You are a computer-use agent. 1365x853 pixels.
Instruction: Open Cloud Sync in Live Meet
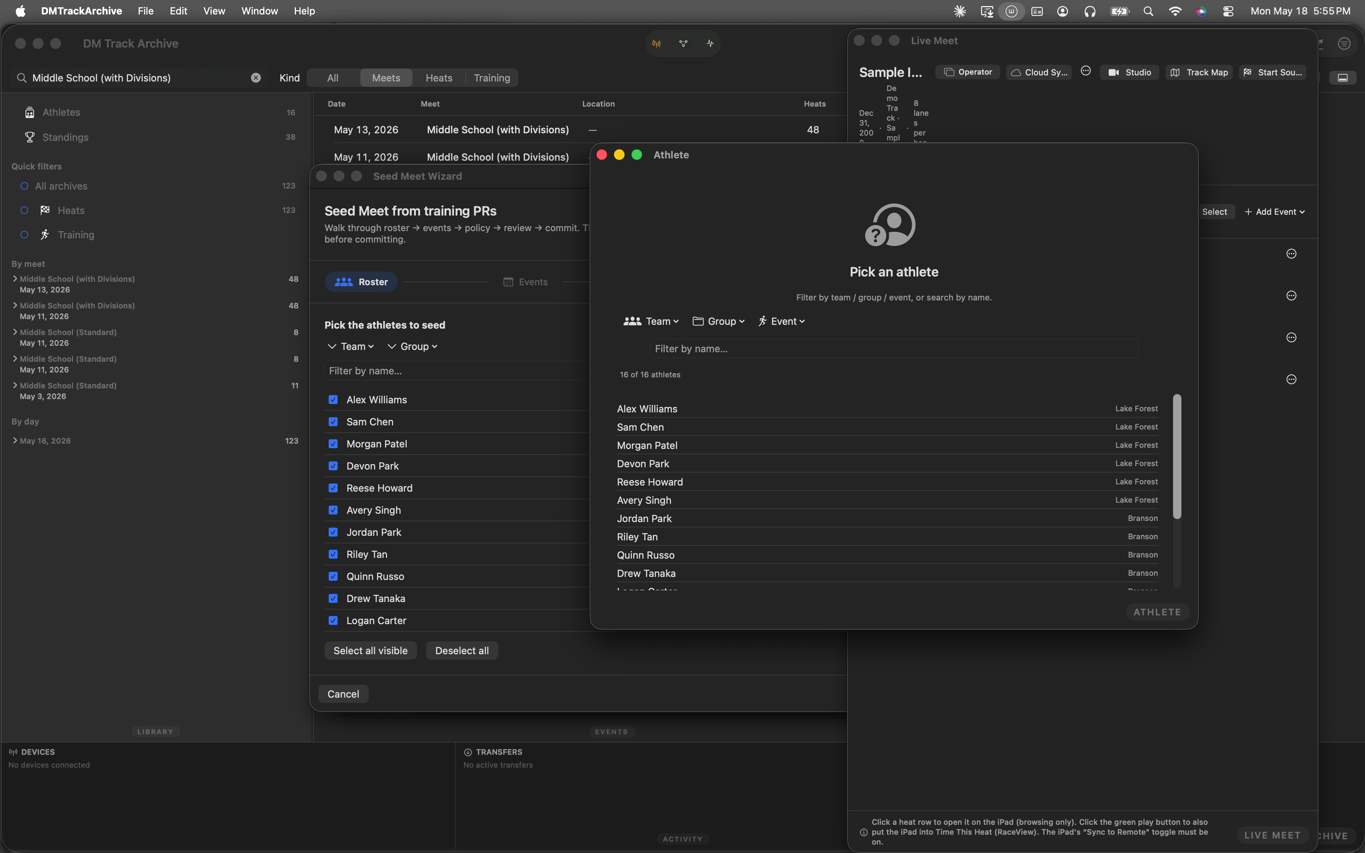point(1039,72)
